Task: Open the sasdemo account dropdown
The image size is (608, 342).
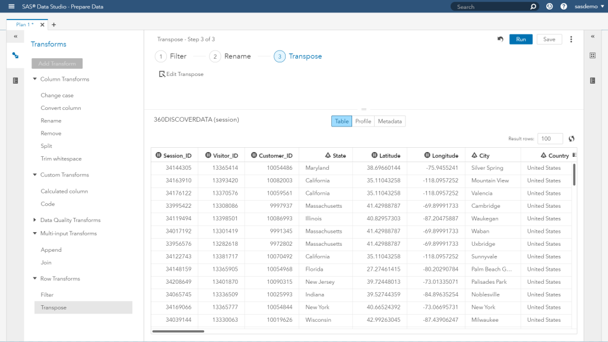Action: (588, 7)
